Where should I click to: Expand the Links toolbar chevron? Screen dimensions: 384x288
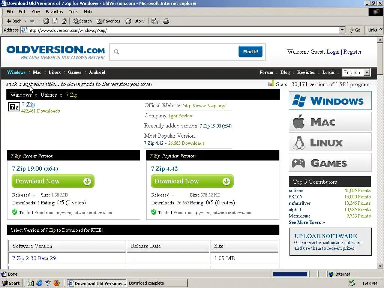(x=381, y=29)
